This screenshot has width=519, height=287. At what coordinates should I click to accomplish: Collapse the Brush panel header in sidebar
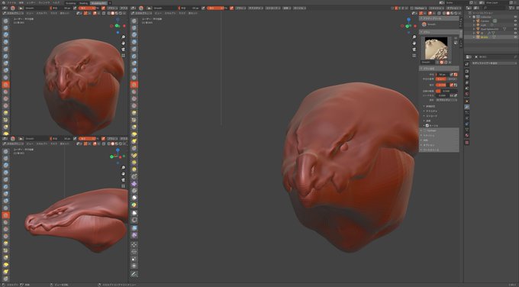pos(440,32)
